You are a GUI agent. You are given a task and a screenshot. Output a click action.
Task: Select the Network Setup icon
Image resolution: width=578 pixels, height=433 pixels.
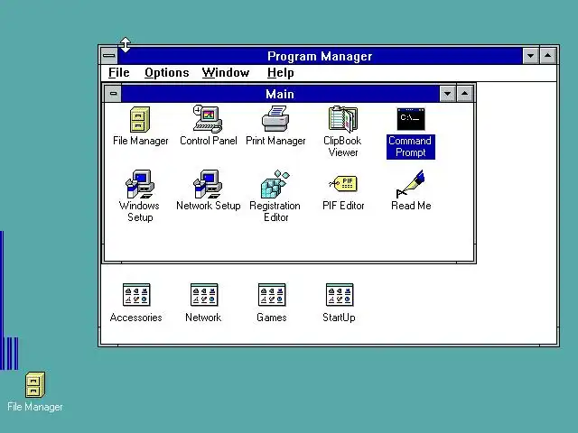tap(208, 184)
